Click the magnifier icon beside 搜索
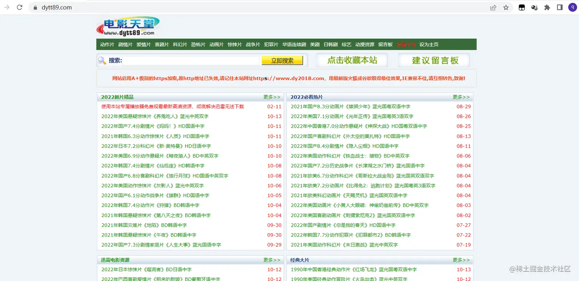Image resolution: width=579 pixels, height=281 pixels. 102,60
